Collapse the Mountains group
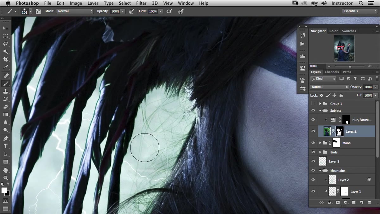 click(x=320, y=171)
